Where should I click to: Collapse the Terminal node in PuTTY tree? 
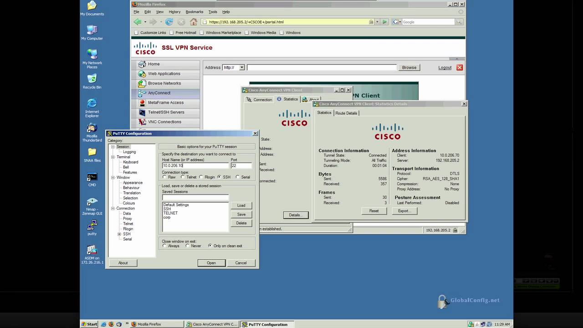113,157
